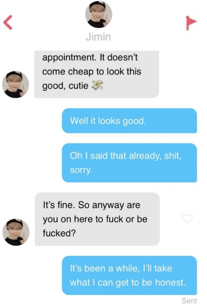Report conversation with the red flag icon
This screenshot has width=207, height=304.
click(191, 23)
